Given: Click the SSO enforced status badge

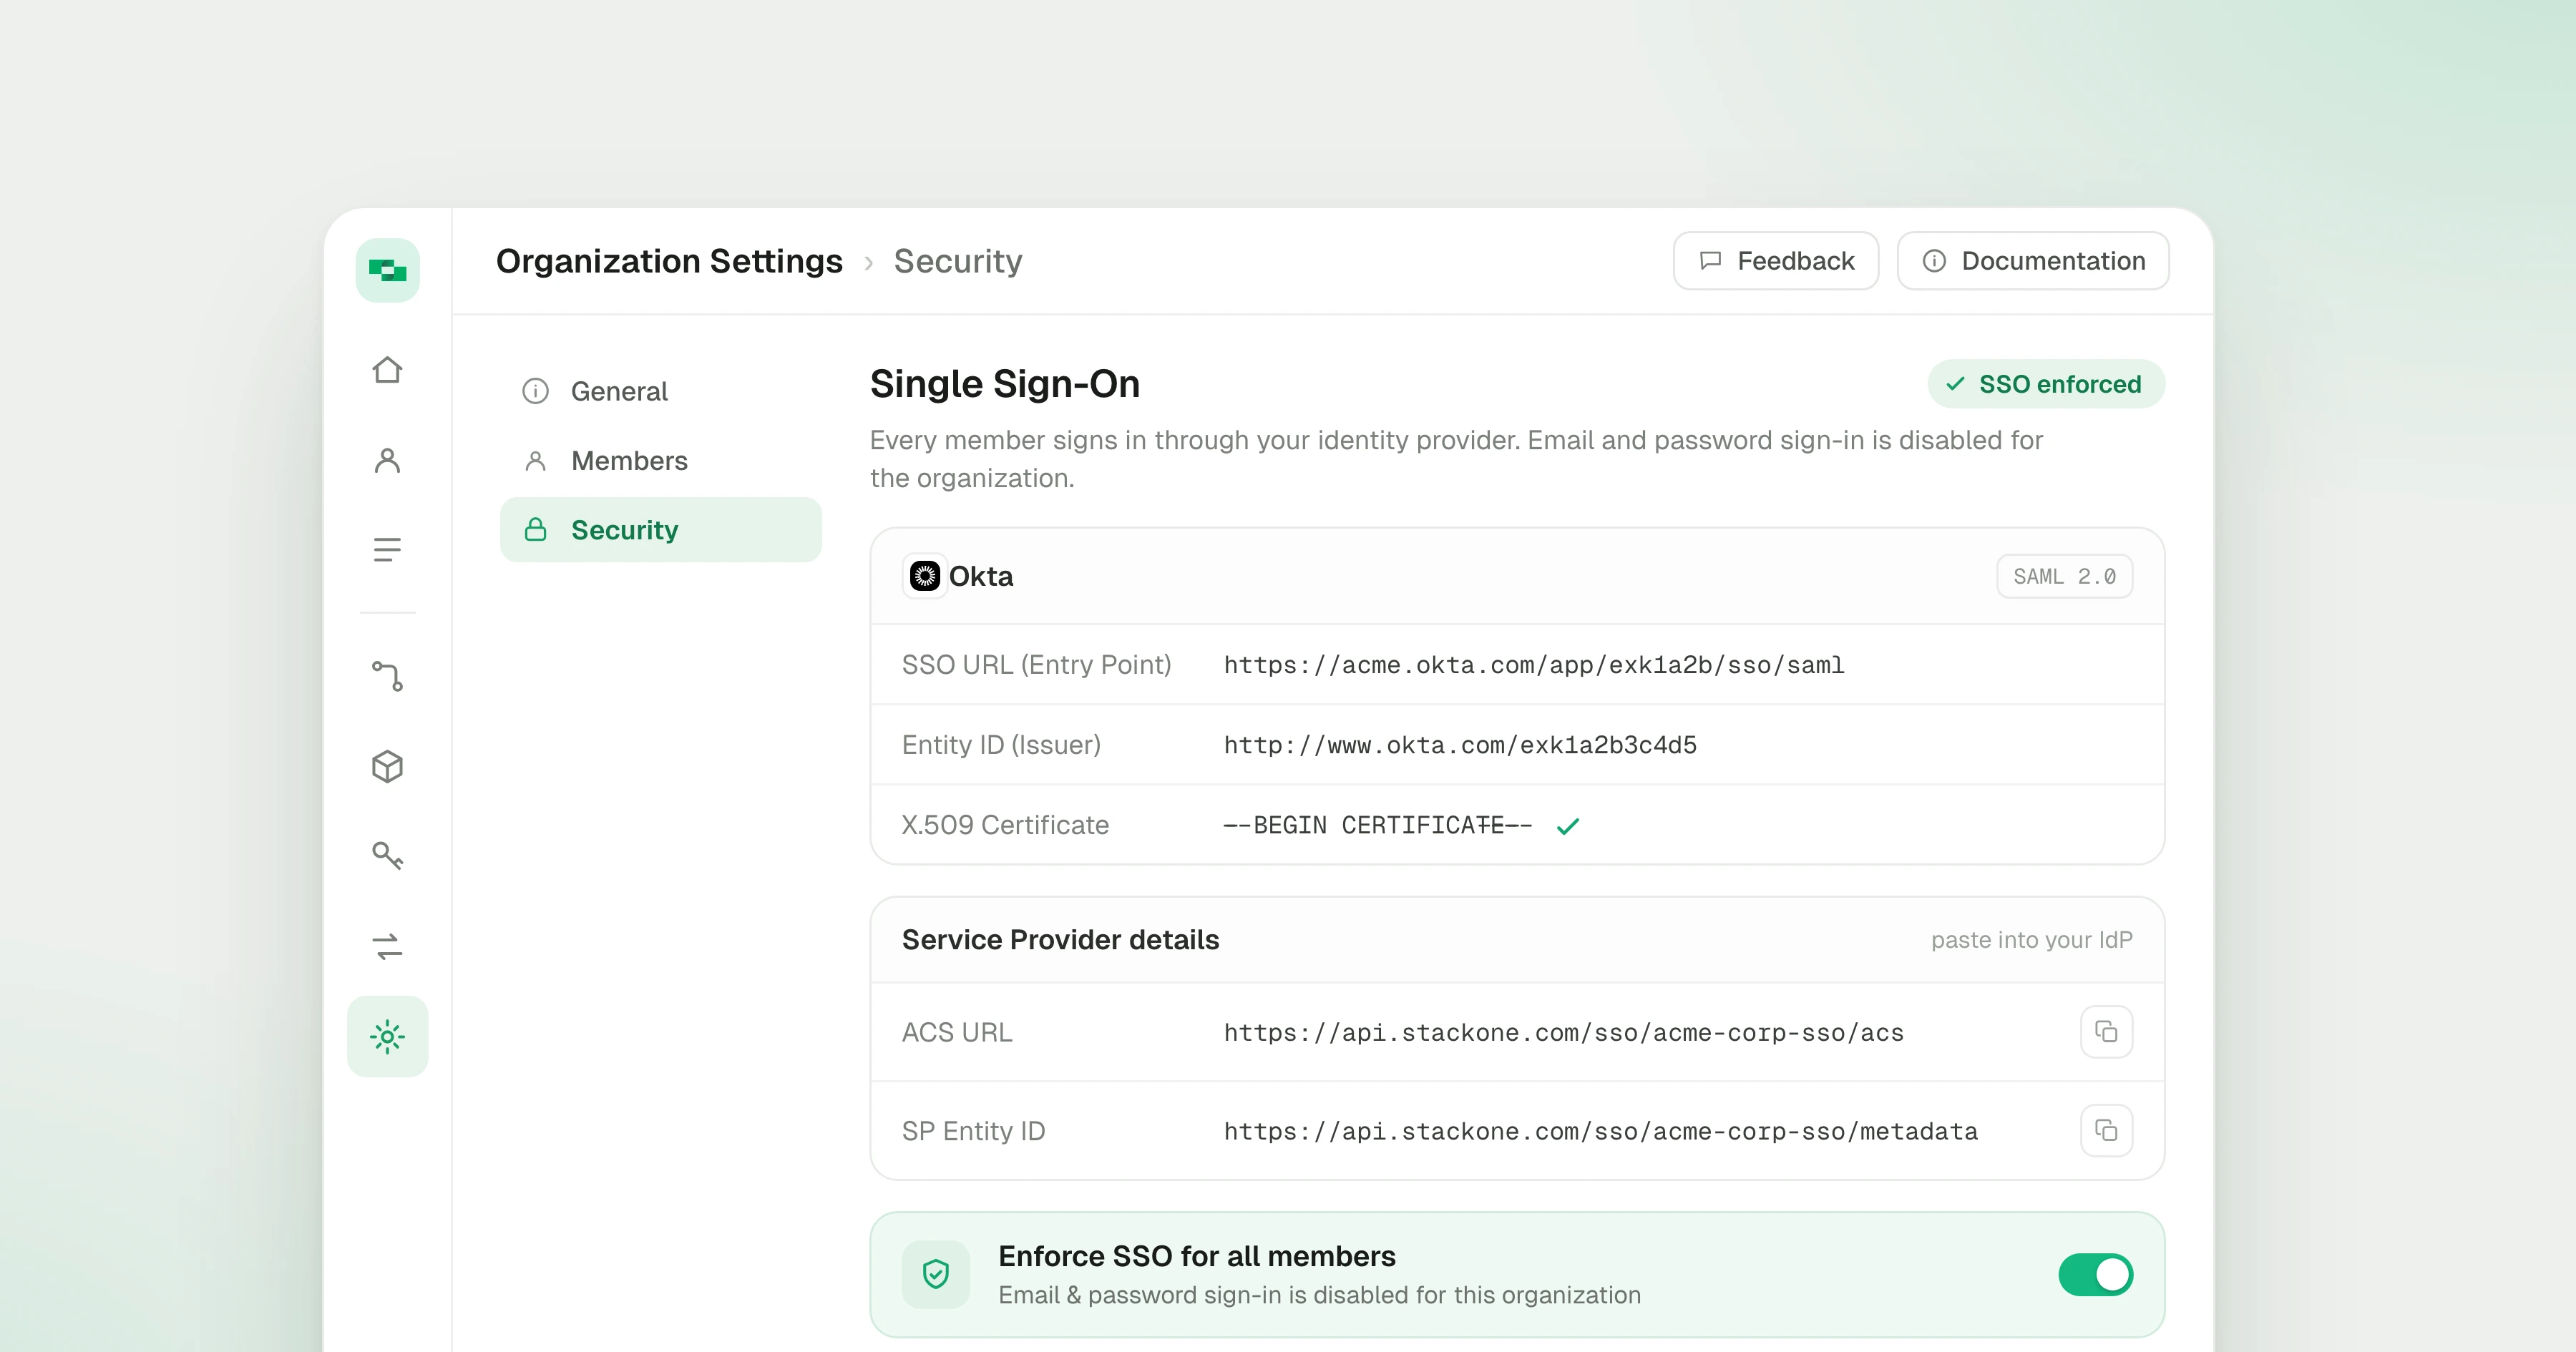Looking at the screenshot, I should 2046,384.
